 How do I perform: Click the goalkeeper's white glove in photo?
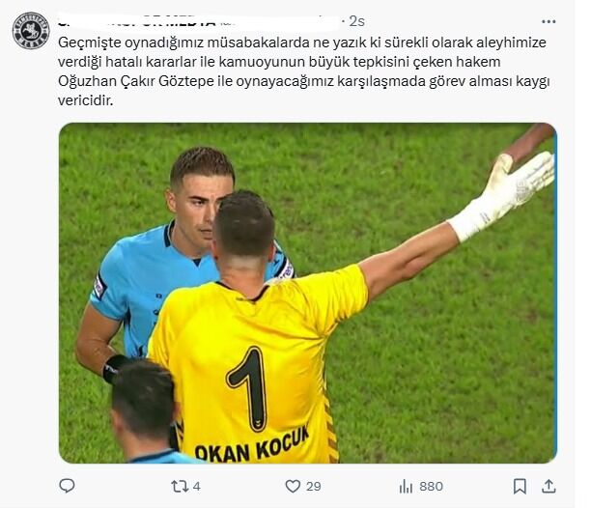[503, 194]
